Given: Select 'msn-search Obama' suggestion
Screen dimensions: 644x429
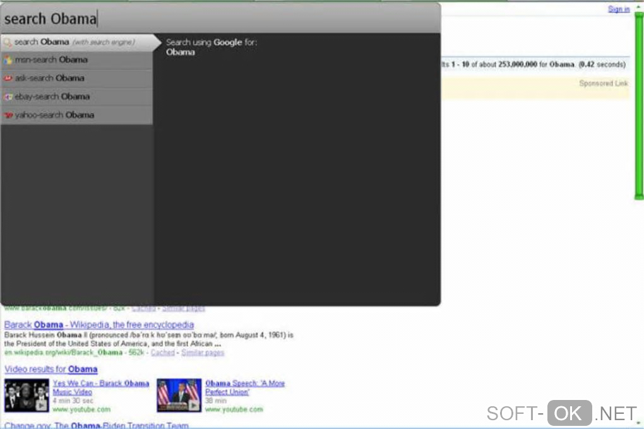Looking at the screenshot, I should point(77,60).
